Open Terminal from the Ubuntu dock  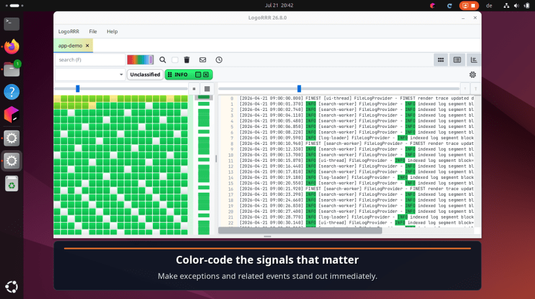coord(12,24)
